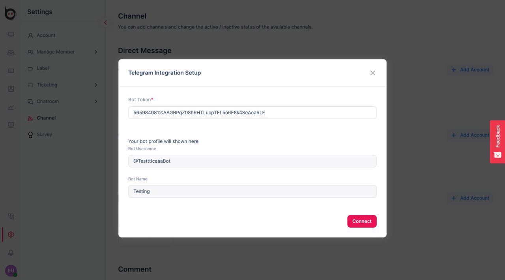Open the Feedback side tab
The width and height of the screenshot is (505, 280).
point(498,142)
